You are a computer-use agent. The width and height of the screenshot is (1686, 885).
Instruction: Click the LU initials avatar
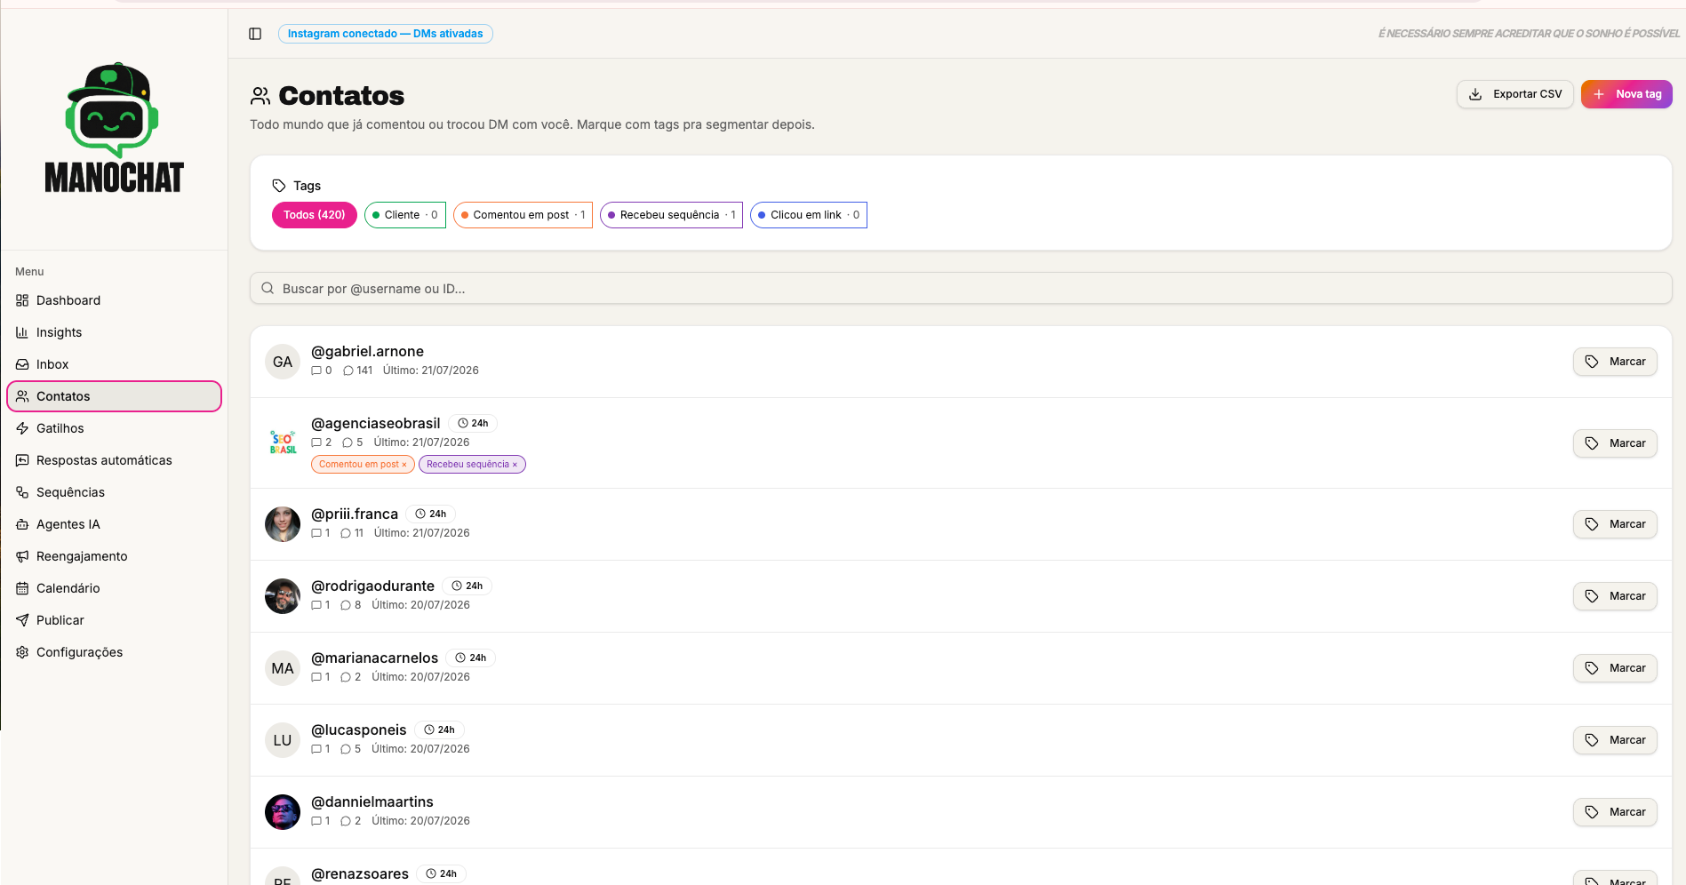(283, 740)
